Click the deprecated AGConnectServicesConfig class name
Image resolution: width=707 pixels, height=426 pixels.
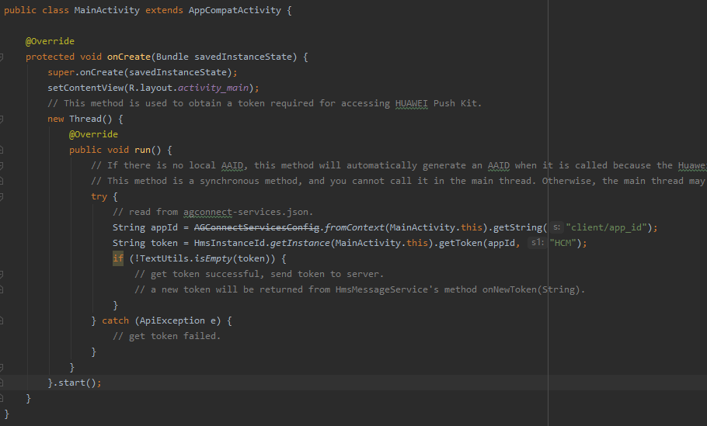coord(257,227)
